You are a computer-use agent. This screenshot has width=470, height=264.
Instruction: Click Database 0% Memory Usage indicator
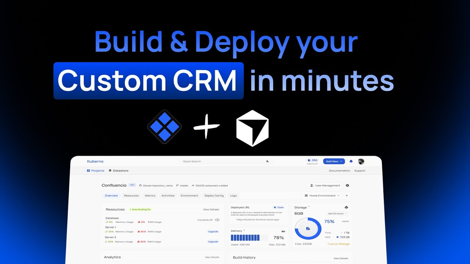(119, 222)
